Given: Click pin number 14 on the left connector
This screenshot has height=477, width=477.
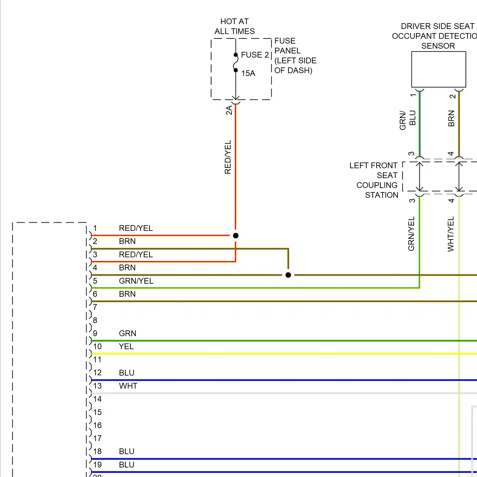Looking at the screenshot, I should coord(97,399).
